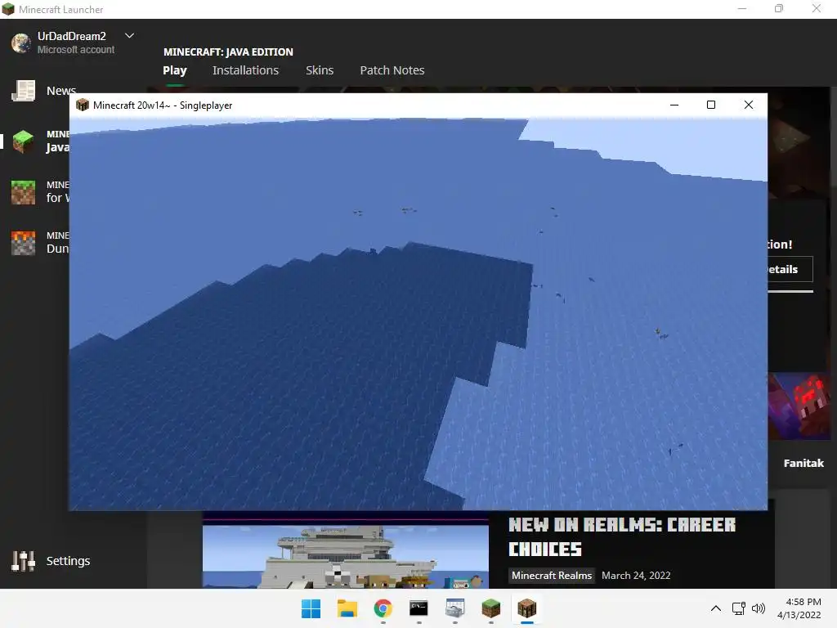Open network status tray icon
Viewport: 837px width, 628px height.
tap(739, 608)
